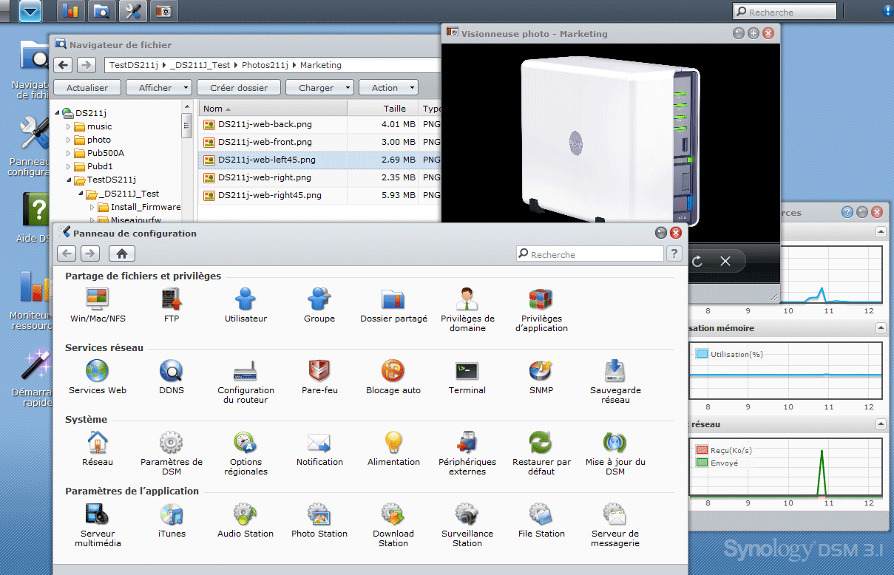Viewport: 894px width, 575px height.
Task: Open the main menu arrow button in taskbar
Action: (x=30, y=10)
